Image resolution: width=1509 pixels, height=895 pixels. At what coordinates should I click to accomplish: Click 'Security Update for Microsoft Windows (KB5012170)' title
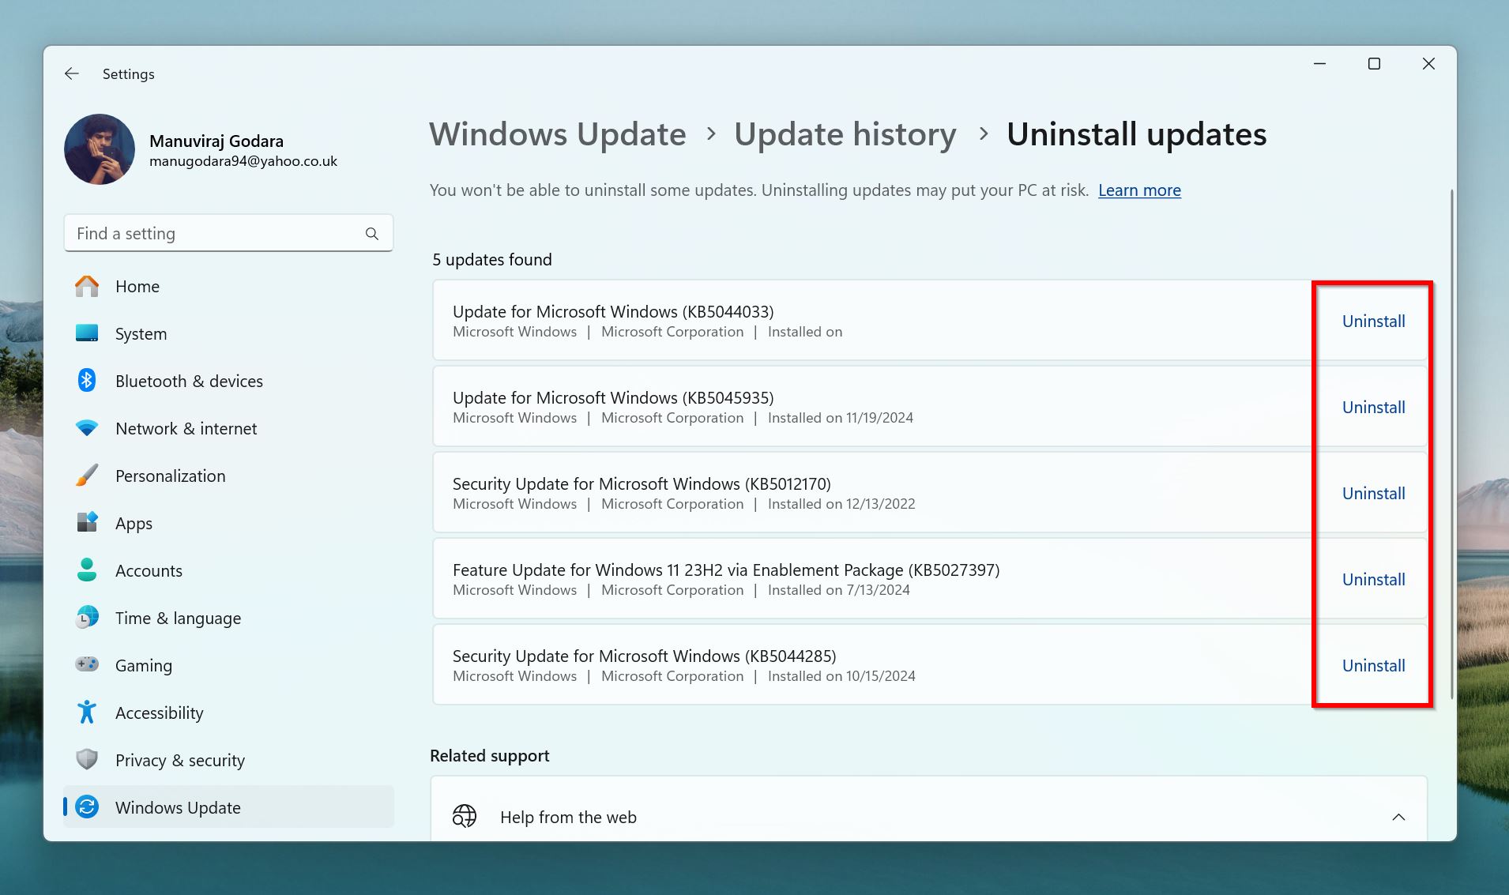point(642,484)
